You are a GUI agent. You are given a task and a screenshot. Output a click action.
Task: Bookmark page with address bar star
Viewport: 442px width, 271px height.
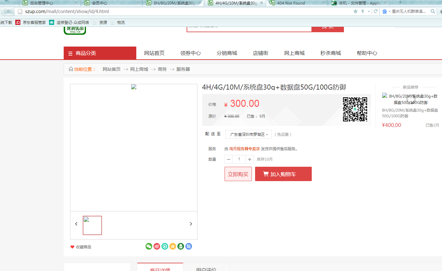pyautogui.click(x=355, y=11)
